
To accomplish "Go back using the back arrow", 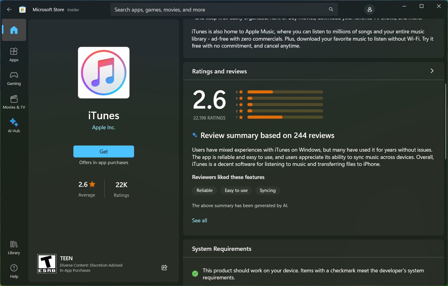I will coord(9,10).
